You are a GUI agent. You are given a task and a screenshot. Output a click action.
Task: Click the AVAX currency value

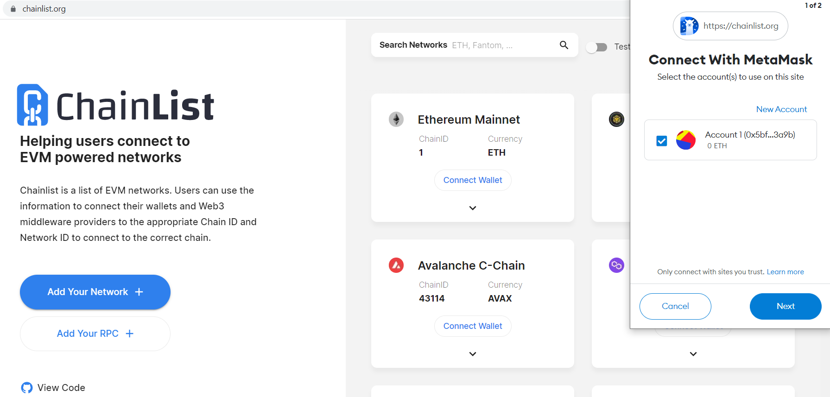(x=500, y=298)
